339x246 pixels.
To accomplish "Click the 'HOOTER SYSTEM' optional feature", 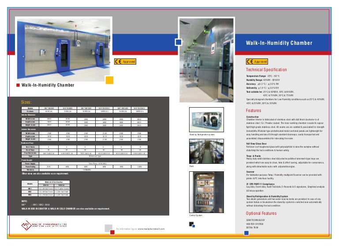I will coord(254,224).
